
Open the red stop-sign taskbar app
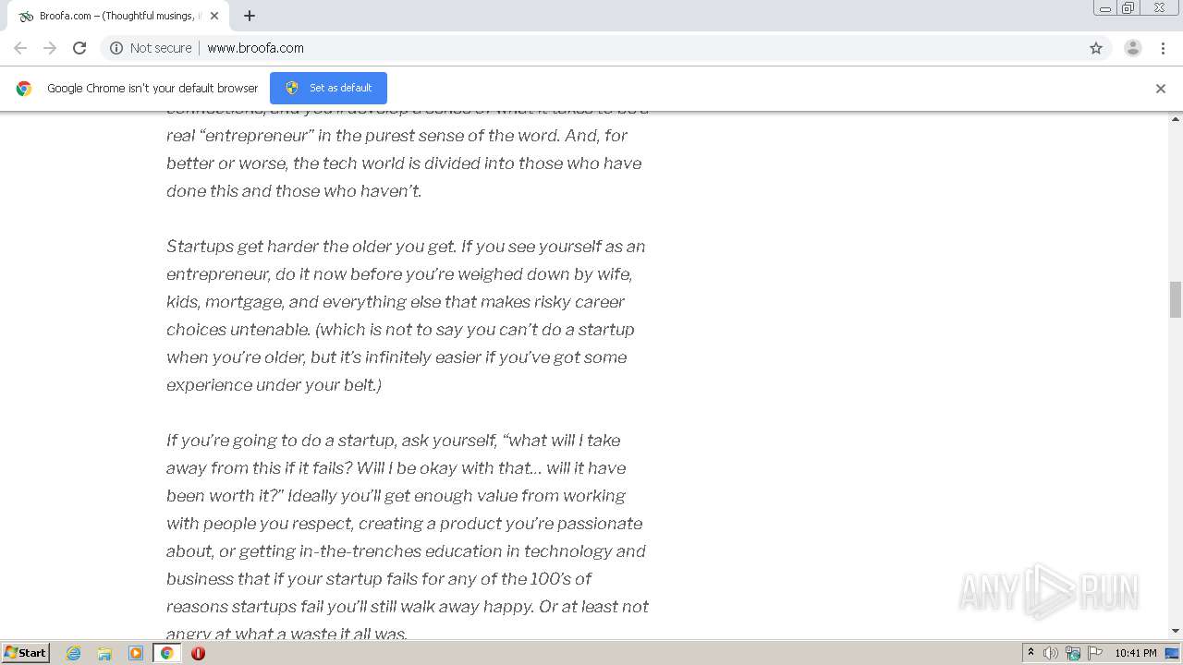198,653
